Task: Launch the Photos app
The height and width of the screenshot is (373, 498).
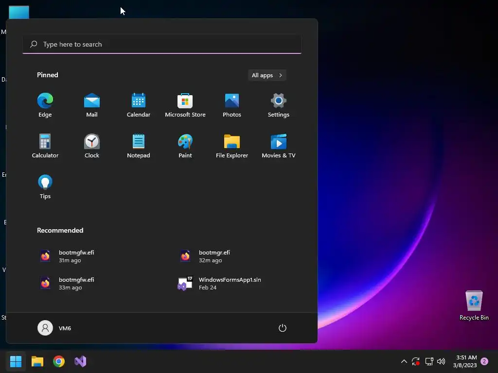Action: [232, 105]
